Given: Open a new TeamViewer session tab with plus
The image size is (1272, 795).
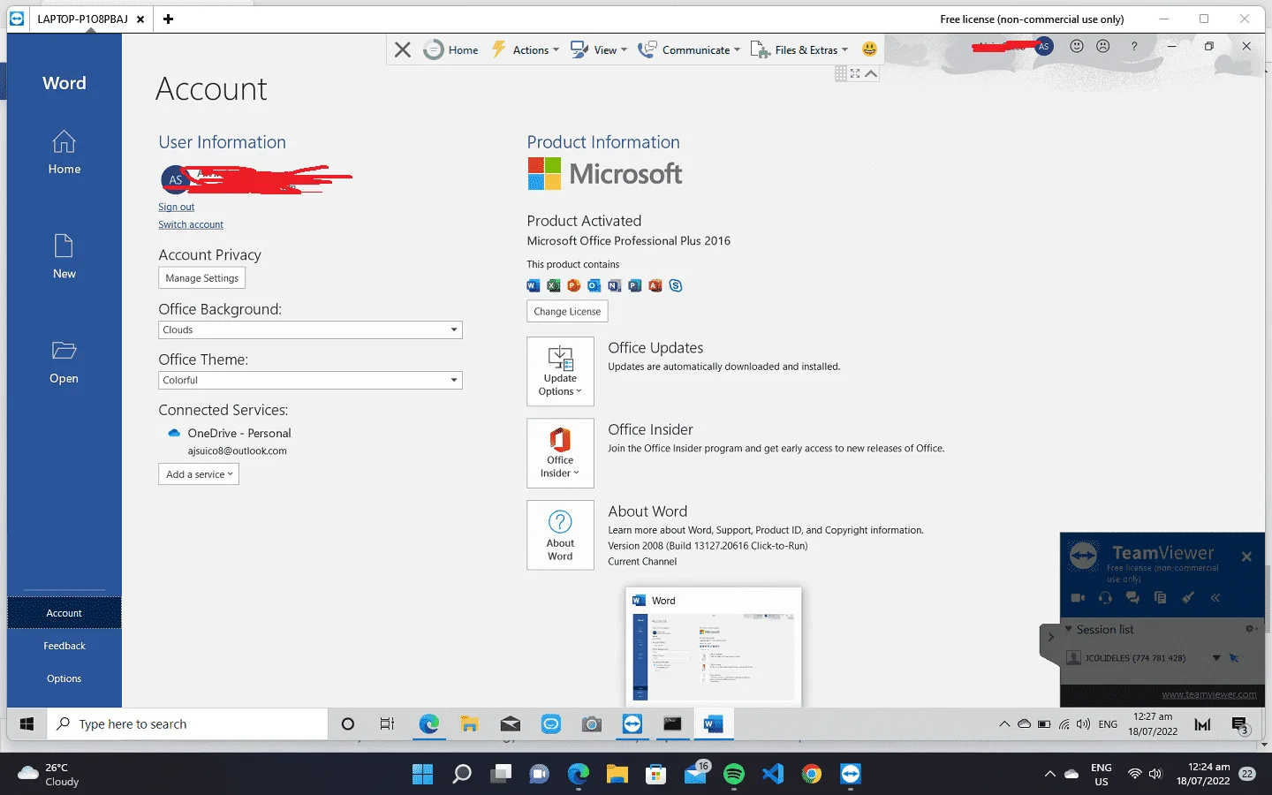Looking at the screenshot, I should point(168,19).
